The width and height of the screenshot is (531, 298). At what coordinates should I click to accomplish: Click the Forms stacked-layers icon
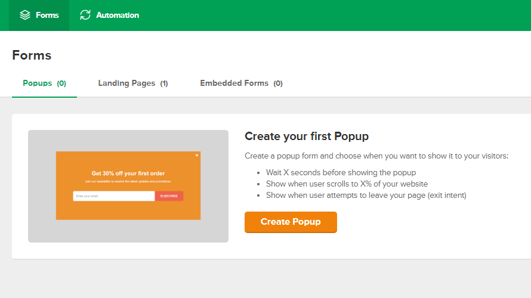coord(24,15)
